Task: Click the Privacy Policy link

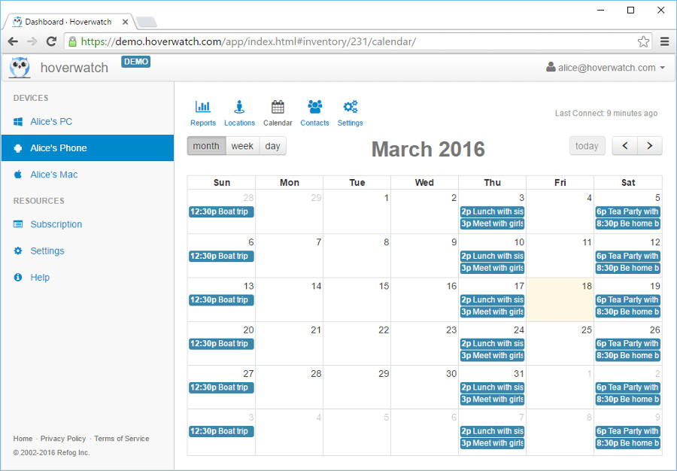Action: click(x=63, y=439)
